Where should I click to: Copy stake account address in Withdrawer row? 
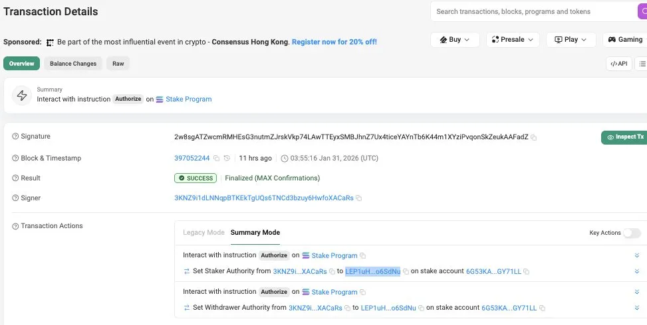tap(542, 308)
